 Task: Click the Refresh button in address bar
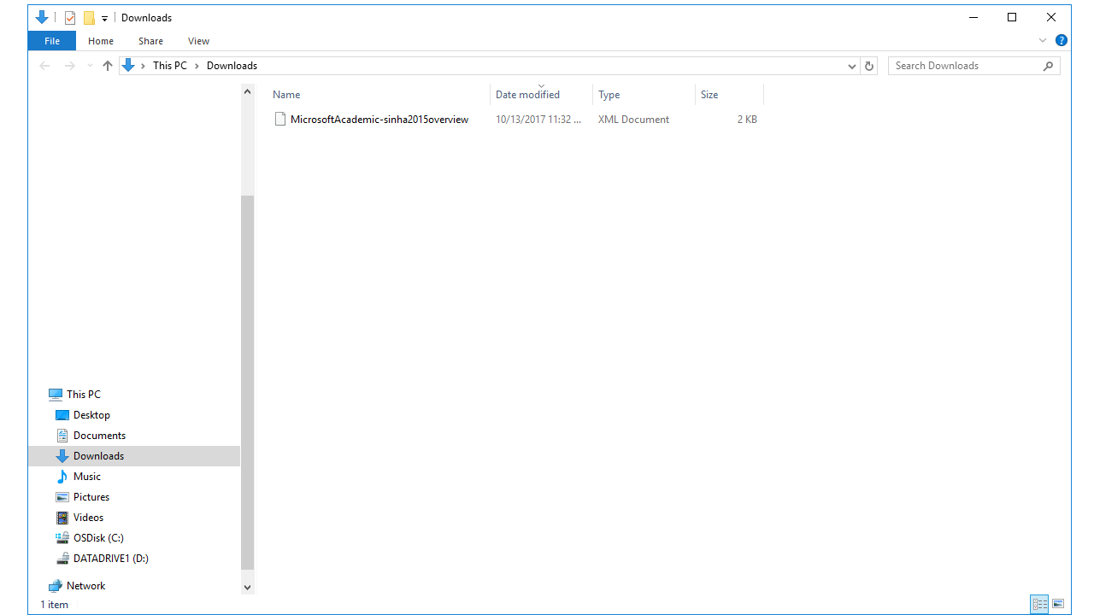(869, 66)
